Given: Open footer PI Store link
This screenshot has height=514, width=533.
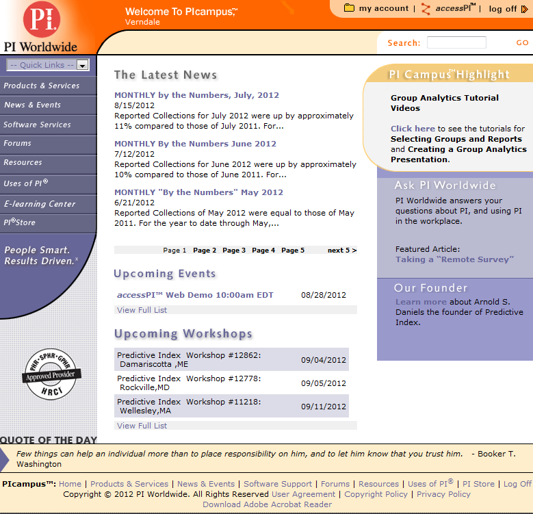Looking at the screenshot, I should pyautogui.click(x=478, y=484).
